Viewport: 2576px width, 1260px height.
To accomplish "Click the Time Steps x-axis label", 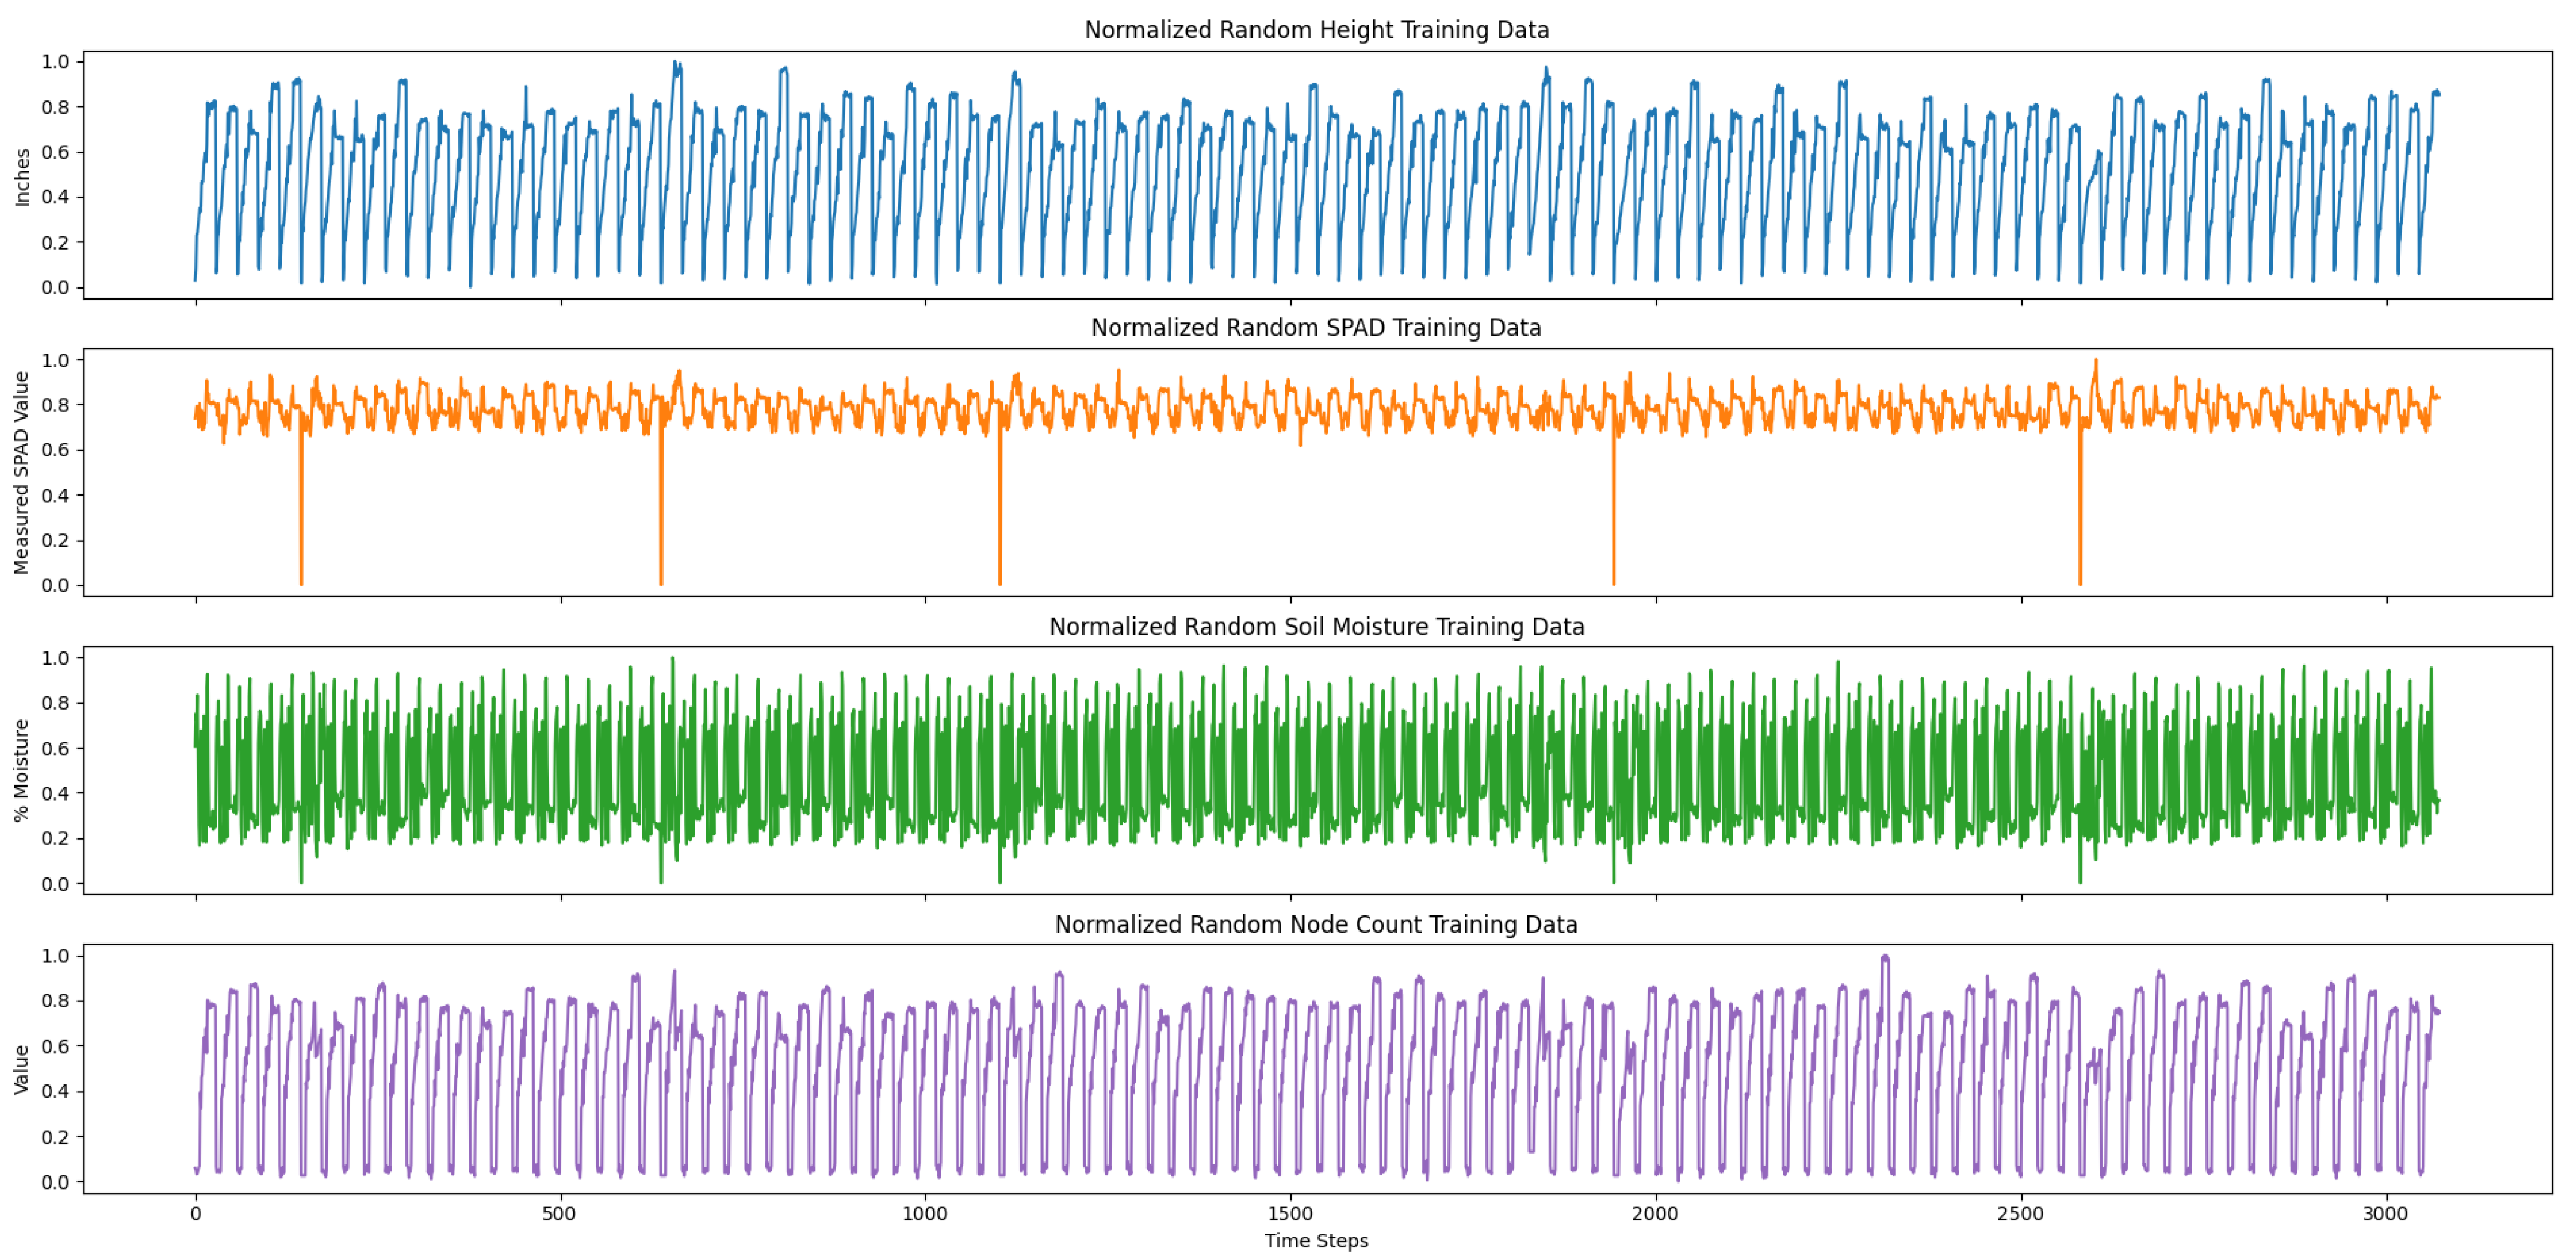I will pyautogui.click(x=1316, y=1241).
